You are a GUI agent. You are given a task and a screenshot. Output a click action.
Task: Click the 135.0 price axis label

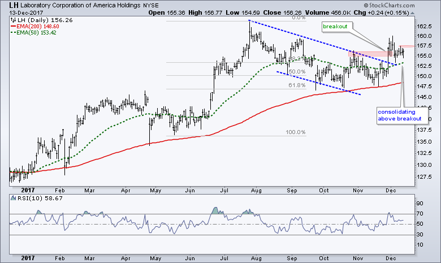[x=424, y=141]
